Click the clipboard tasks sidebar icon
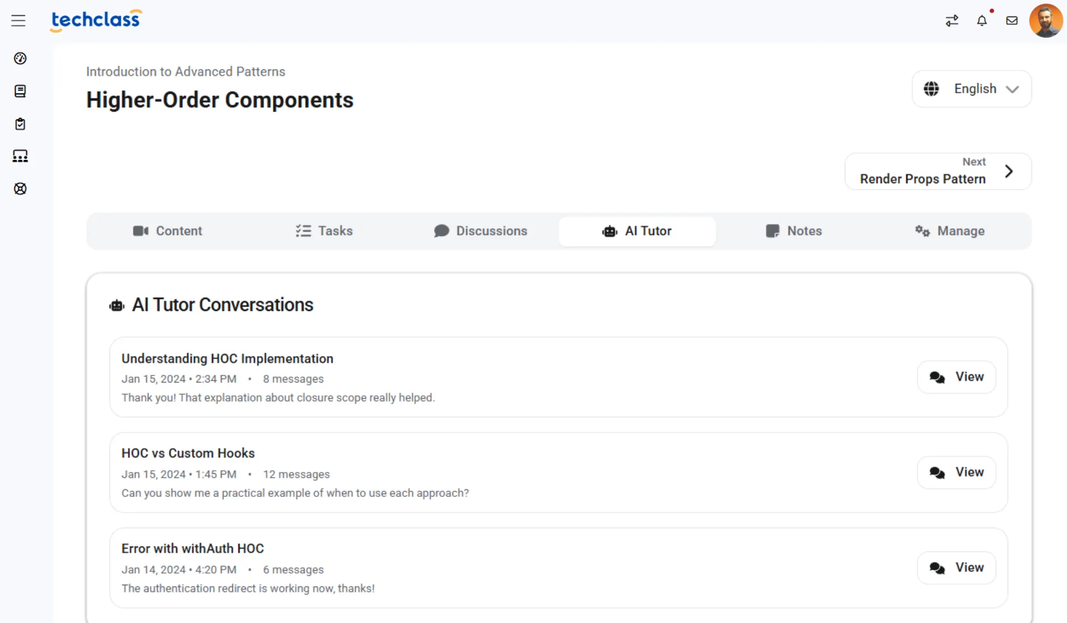Screen dimensions: 1067x623 tap(20, 124)
